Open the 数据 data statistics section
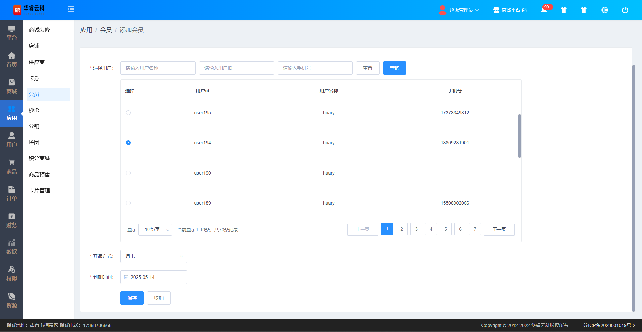The width and height of the screenshot is (642, 332). [x=12, y=247]
